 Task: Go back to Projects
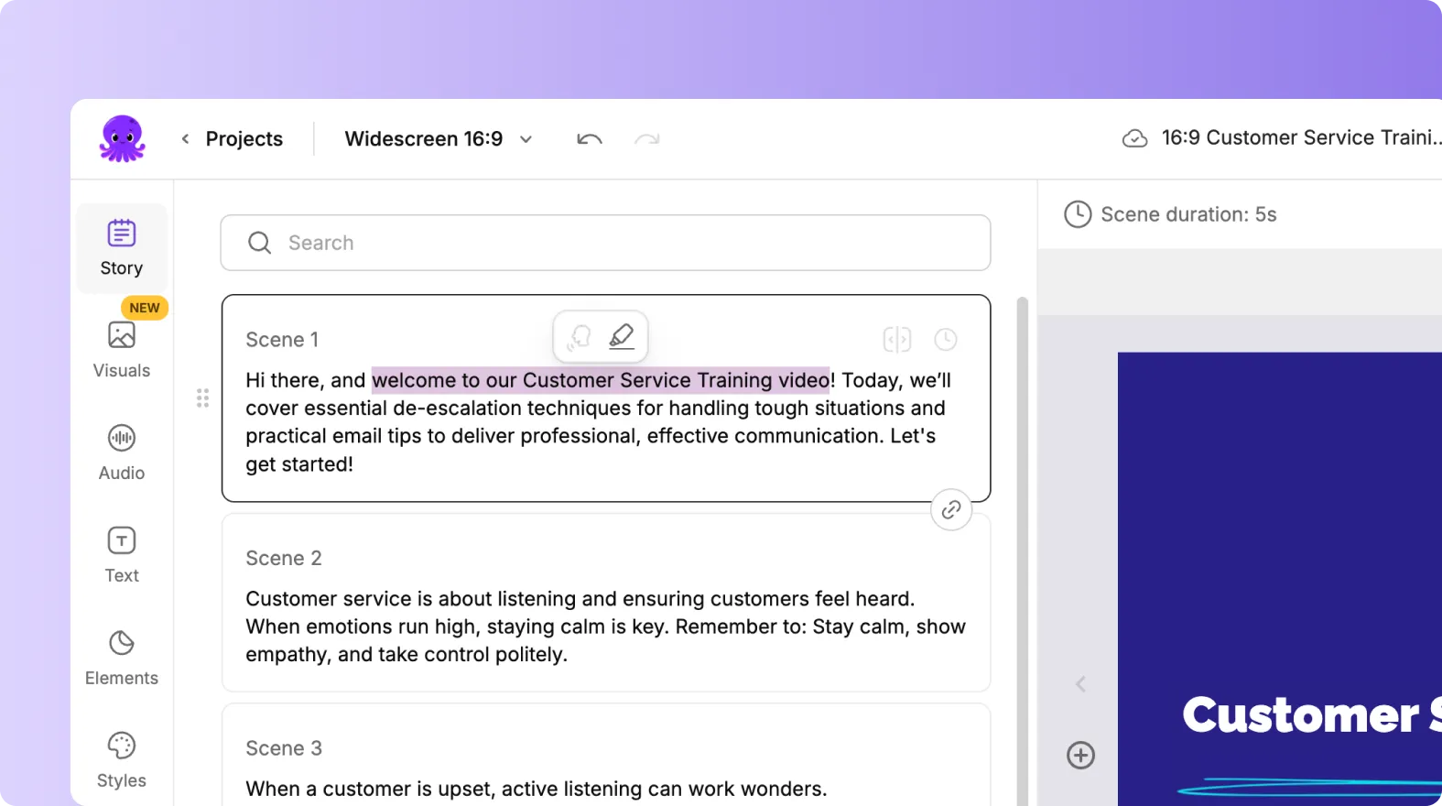pyautogui.click(x=244, y=139)
